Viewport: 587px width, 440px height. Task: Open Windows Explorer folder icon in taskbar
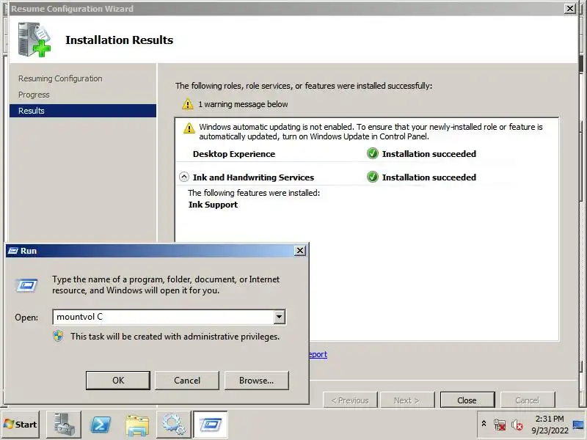tap(137, 425)
